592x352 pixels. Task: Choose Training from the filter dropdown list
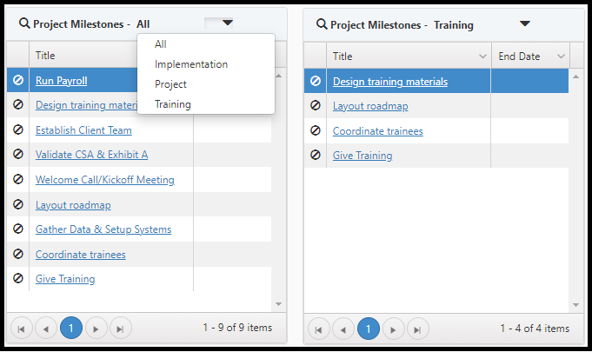pos(206,104)
